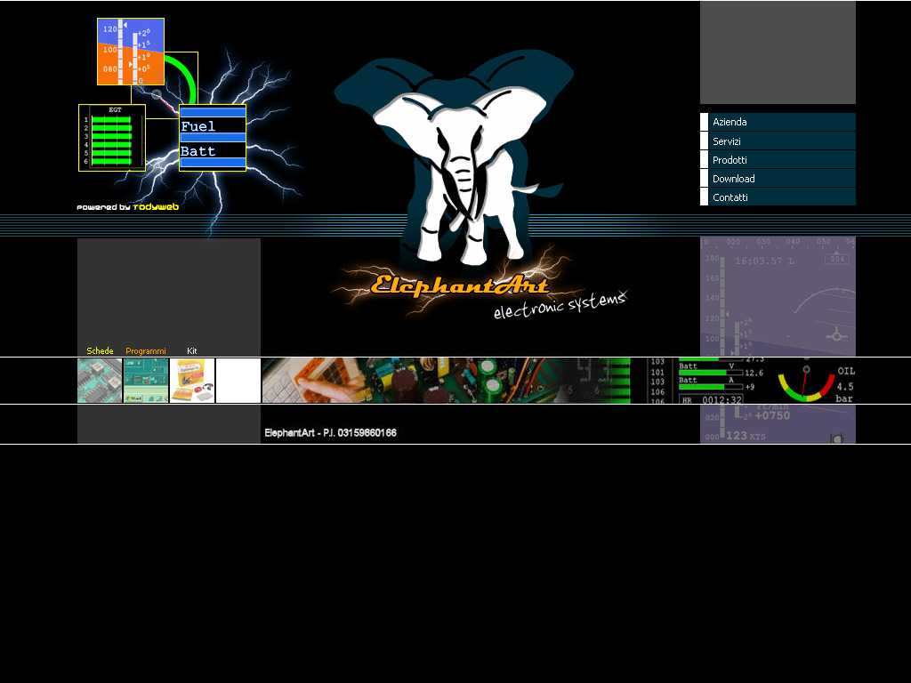Click the Schede category label
Image resolution: width=911 pixels, height=683 pixels.
(x=100, y=351)
